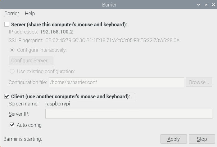The image size is (217, 147).
Task: Click the SSL Fingerprint value
Action: (x=112, y=41)
